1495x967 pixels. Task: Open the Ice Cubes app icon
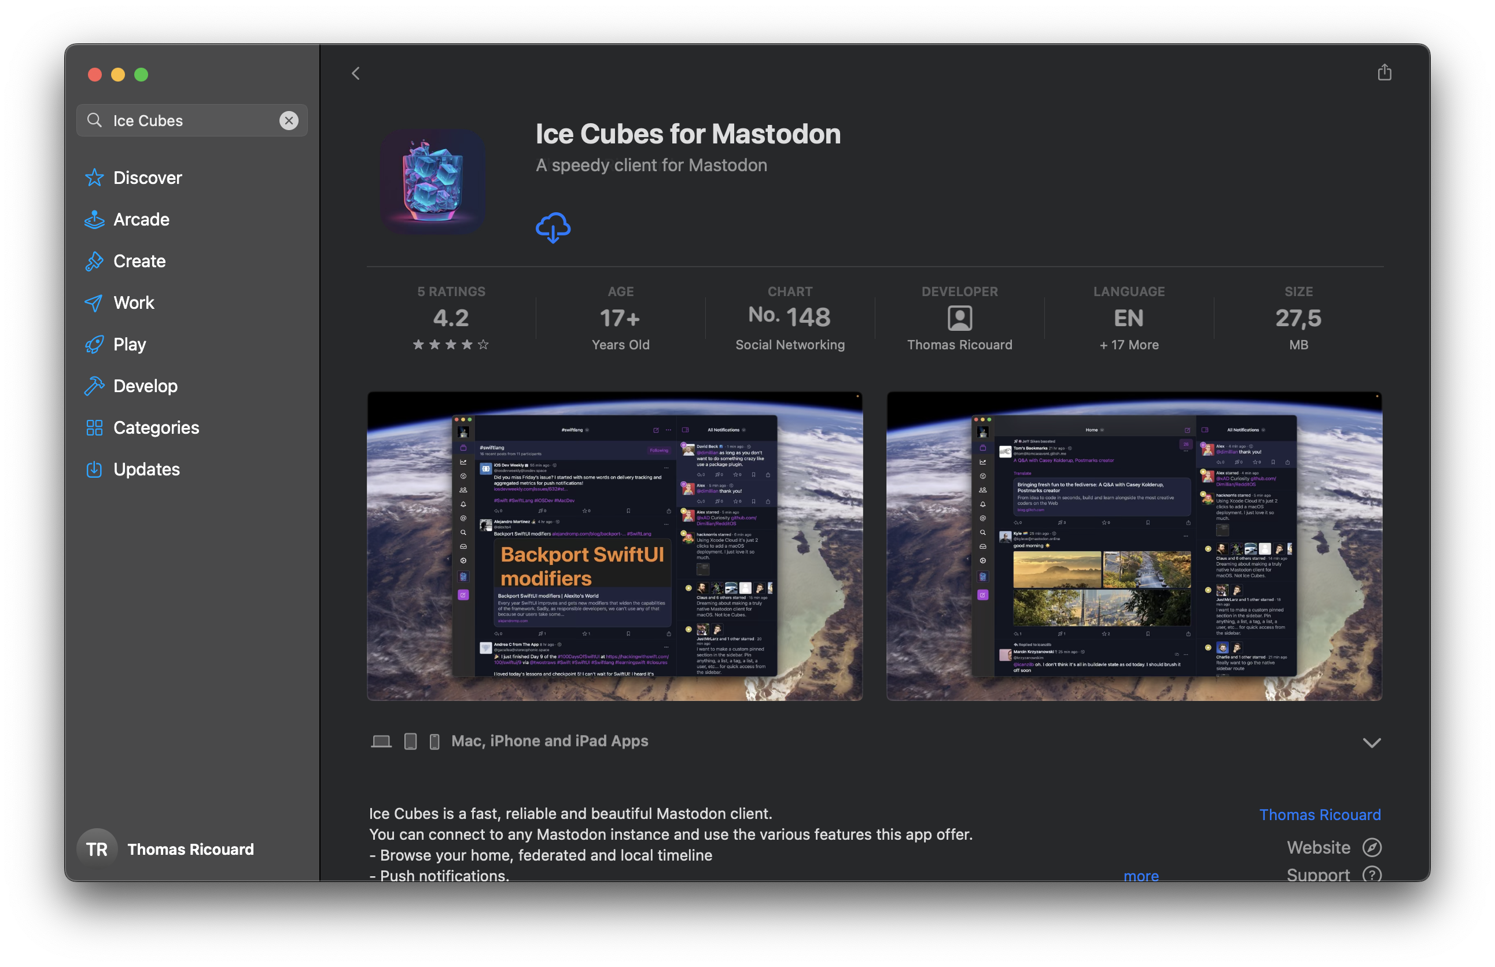pos(432,182)
